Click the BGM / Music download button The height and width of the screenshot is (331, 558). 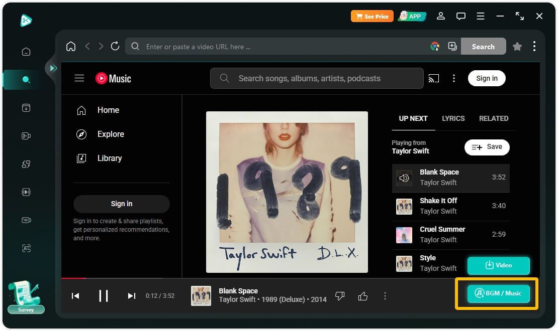click(x=498, y=293)
